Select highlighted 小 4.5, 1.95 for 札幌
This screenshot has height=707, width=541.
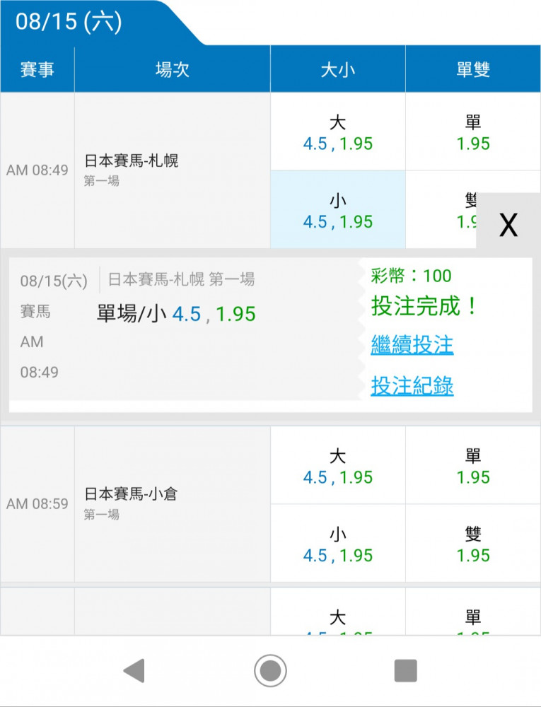coord(337,210)
